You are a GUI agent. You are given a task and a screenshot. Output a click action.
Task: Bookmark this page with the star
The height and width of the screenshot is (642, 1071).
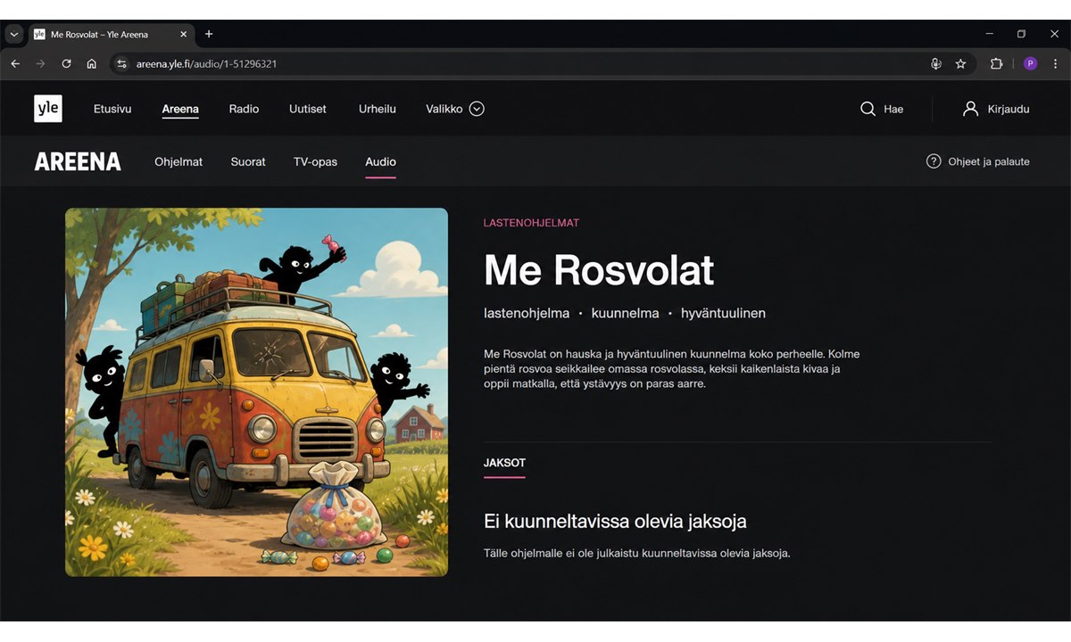(960, 64)
